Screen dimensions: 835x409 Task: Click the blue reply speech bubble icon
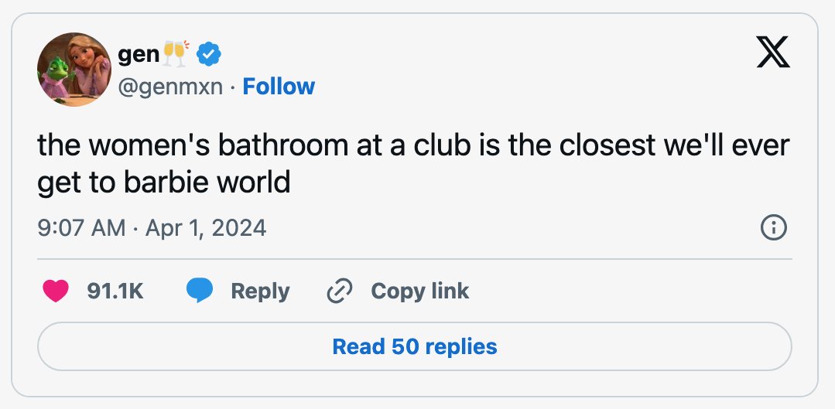point(200,291)
